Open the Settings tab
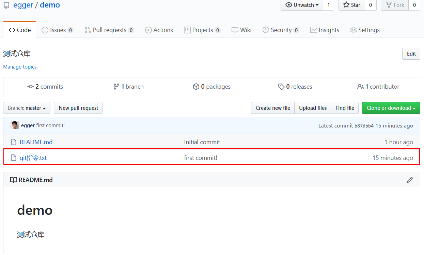 (x=365, y=30)
